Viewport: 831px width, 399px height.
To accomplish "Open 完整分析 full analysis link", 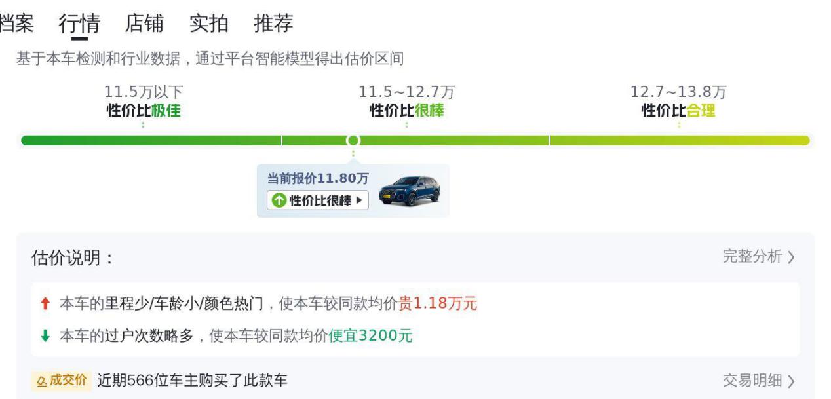I will tap(752, 257).
